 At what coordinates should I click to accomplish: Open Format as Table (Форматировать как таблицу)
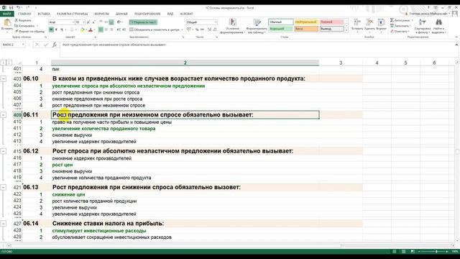[x=257, y=26]
